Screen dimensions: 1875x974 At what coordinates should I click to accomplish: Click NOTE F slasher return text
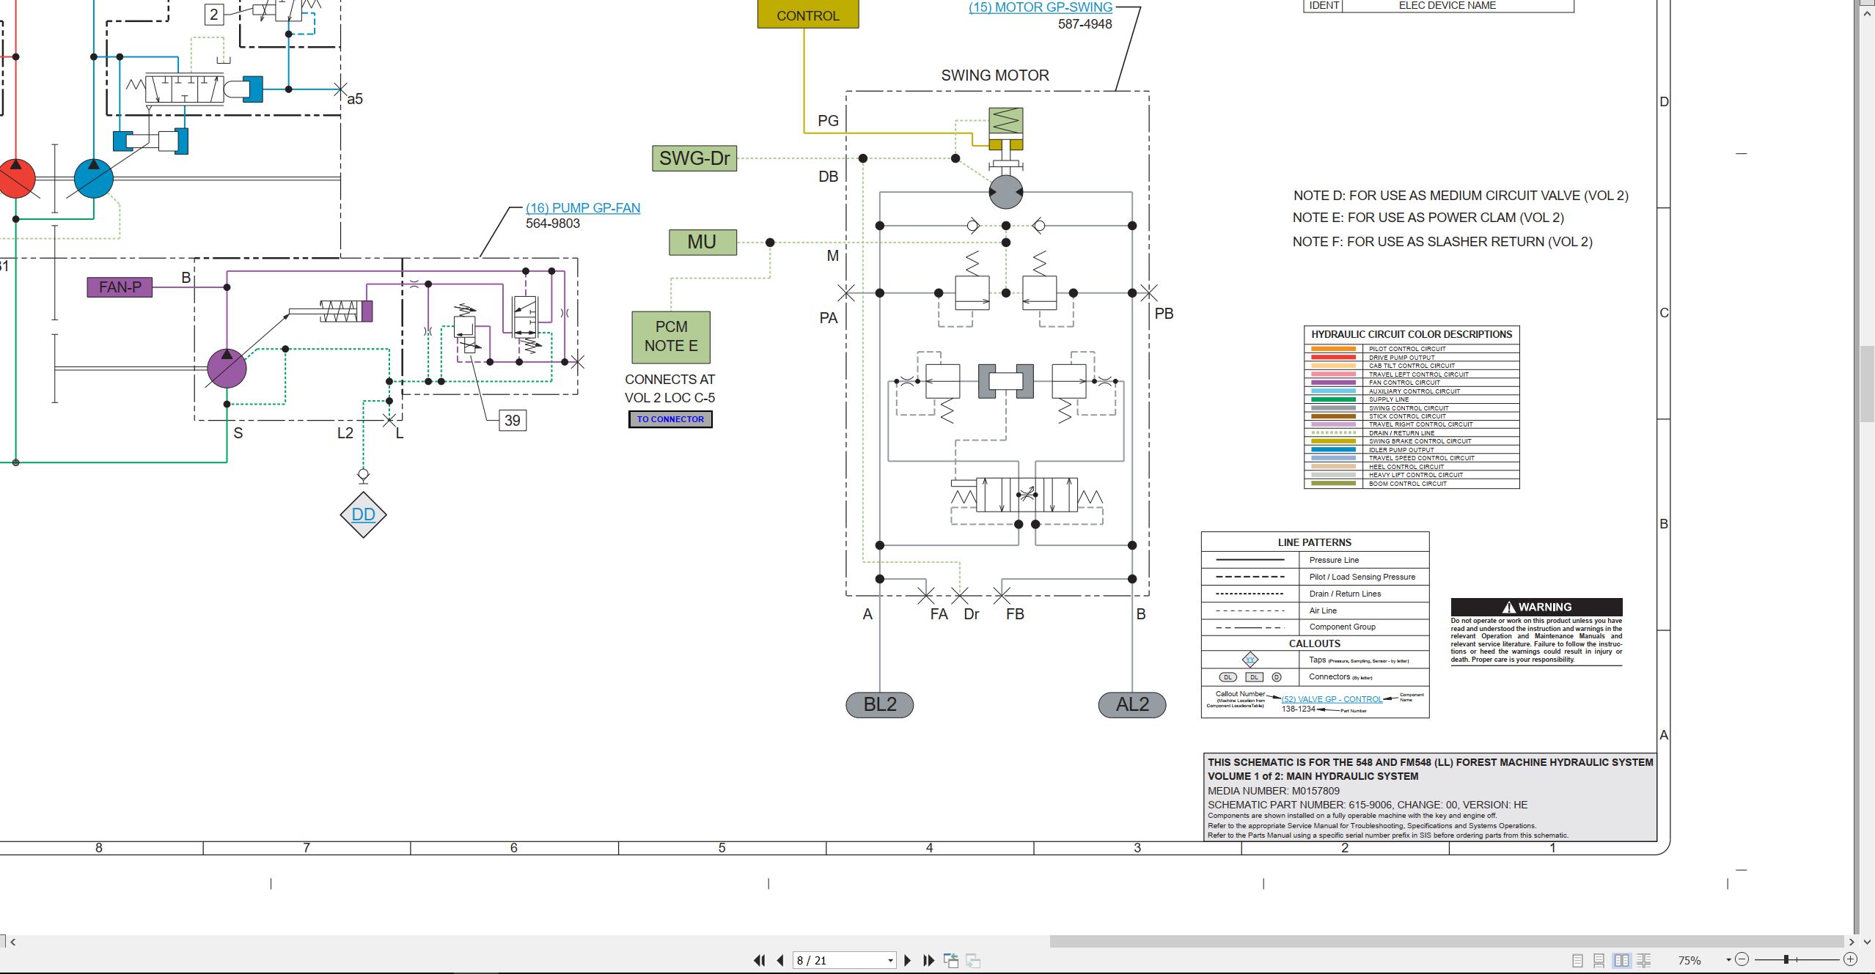pos(1442,242)
